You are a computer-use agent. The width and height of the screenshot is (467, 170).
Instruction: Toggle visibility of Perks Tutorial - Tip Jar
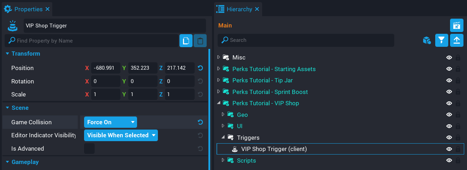(449, 80)
